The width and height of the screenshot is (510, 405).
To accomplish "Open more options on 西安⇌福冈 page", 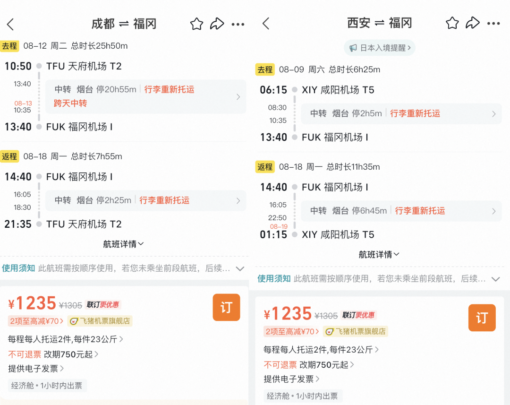I will point(493,24).
